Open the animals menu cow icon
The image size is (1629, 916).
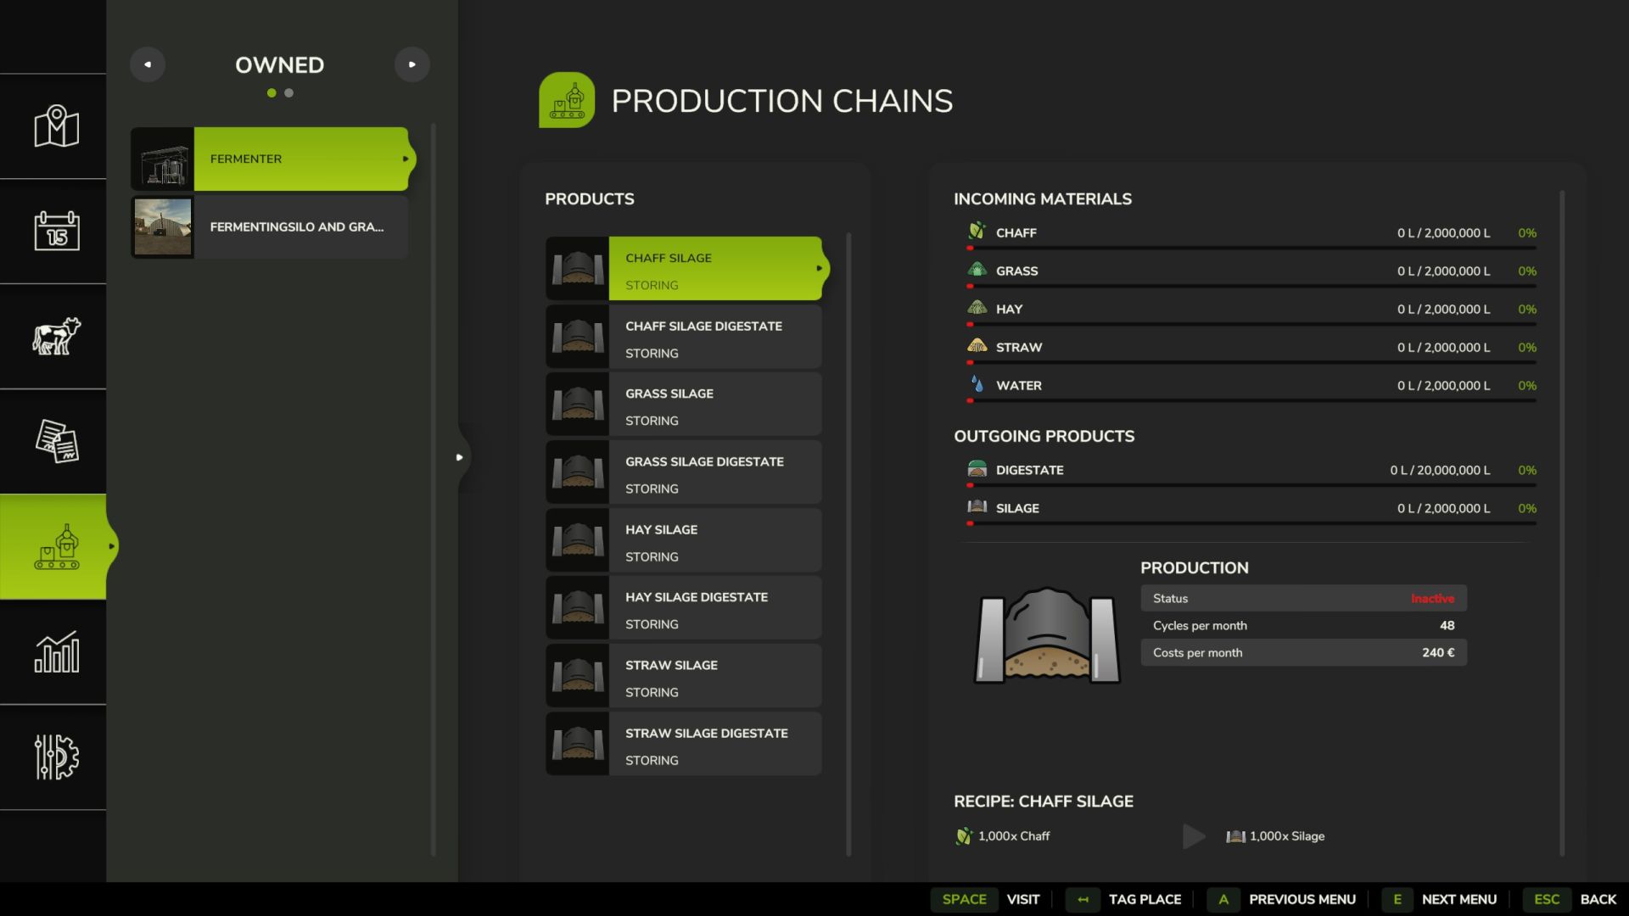tap(56, 336)
